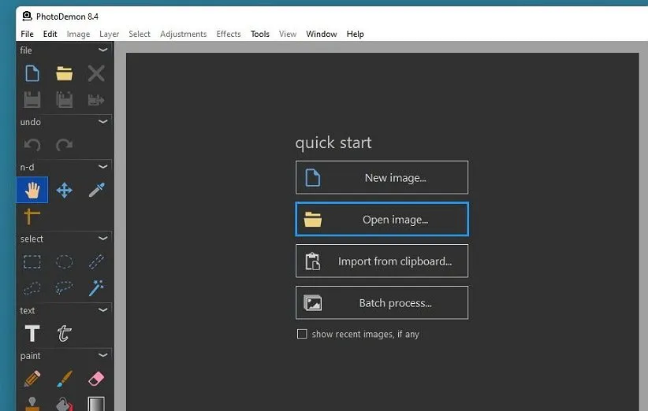Click the basic Text tool
648x411 pixels.
[32, 333]
